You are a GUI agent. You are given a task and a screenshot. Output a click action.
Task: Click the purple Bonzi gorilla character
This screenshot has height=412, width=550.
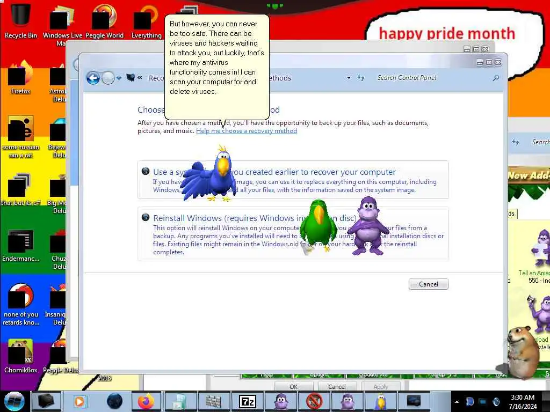(x=367, y=226)
